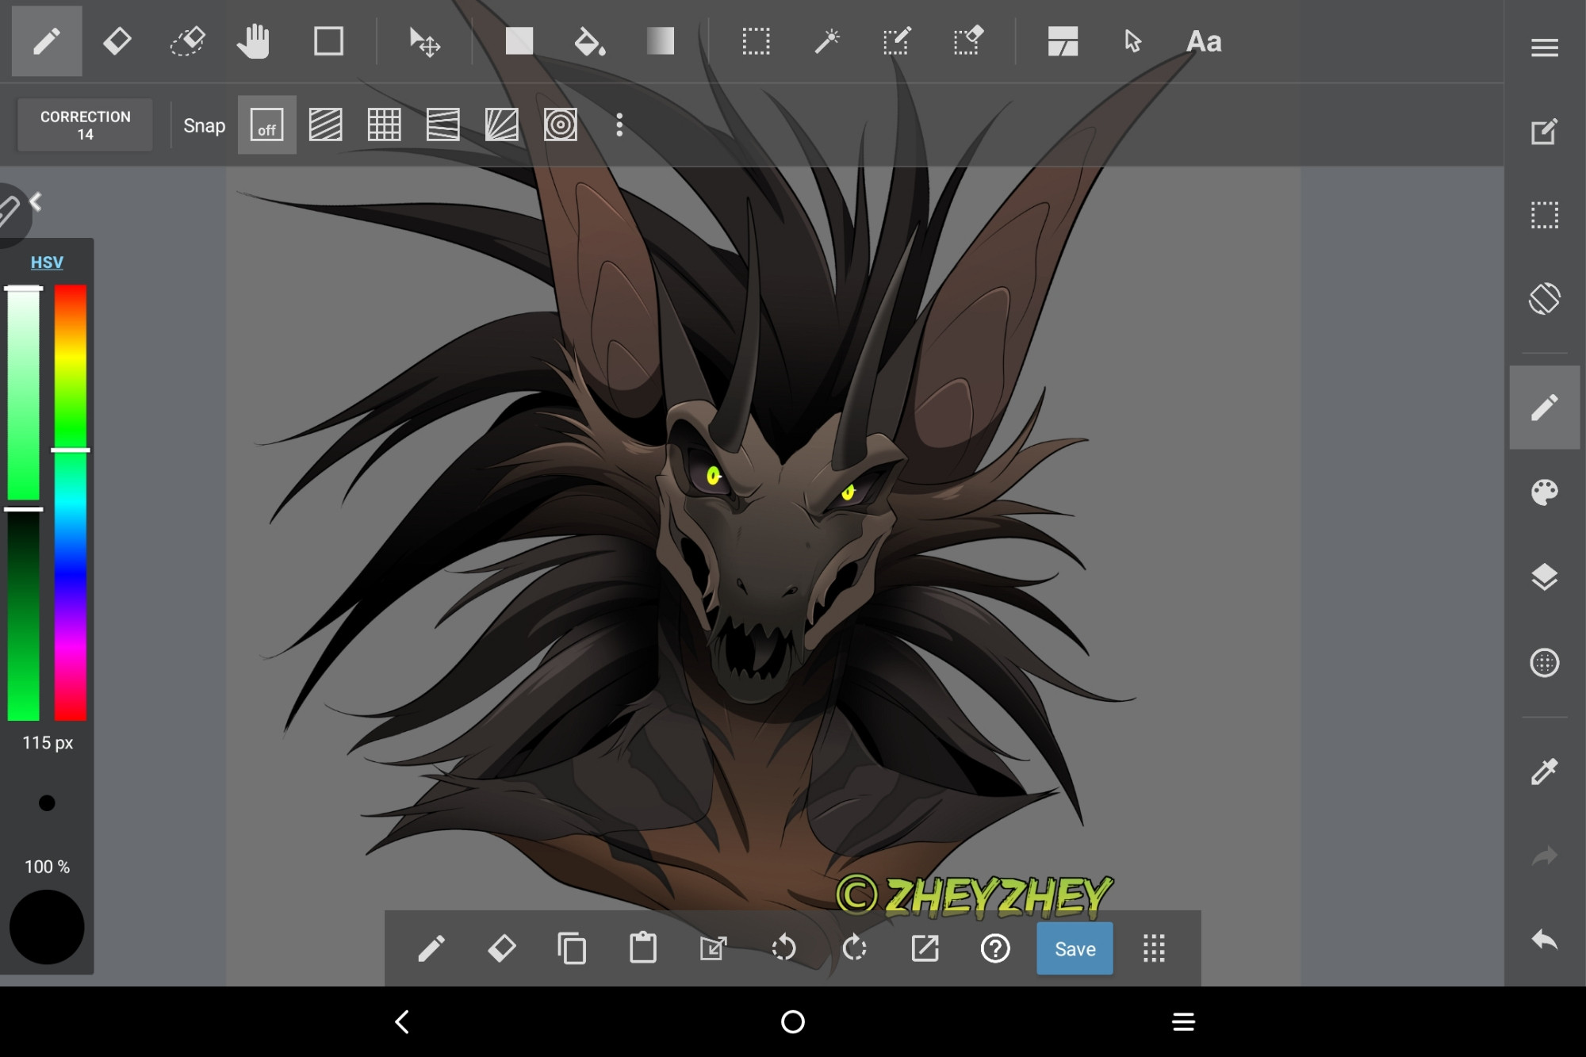Viewport: 1586px width, 1057px height.
Task: Select the Shape rectangle tool
Action: 328,41
